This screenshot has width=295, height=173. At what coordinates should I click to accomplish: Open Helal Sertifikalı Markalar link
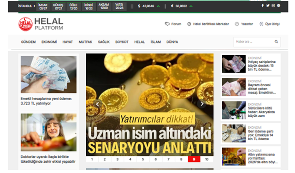(211, 24)
